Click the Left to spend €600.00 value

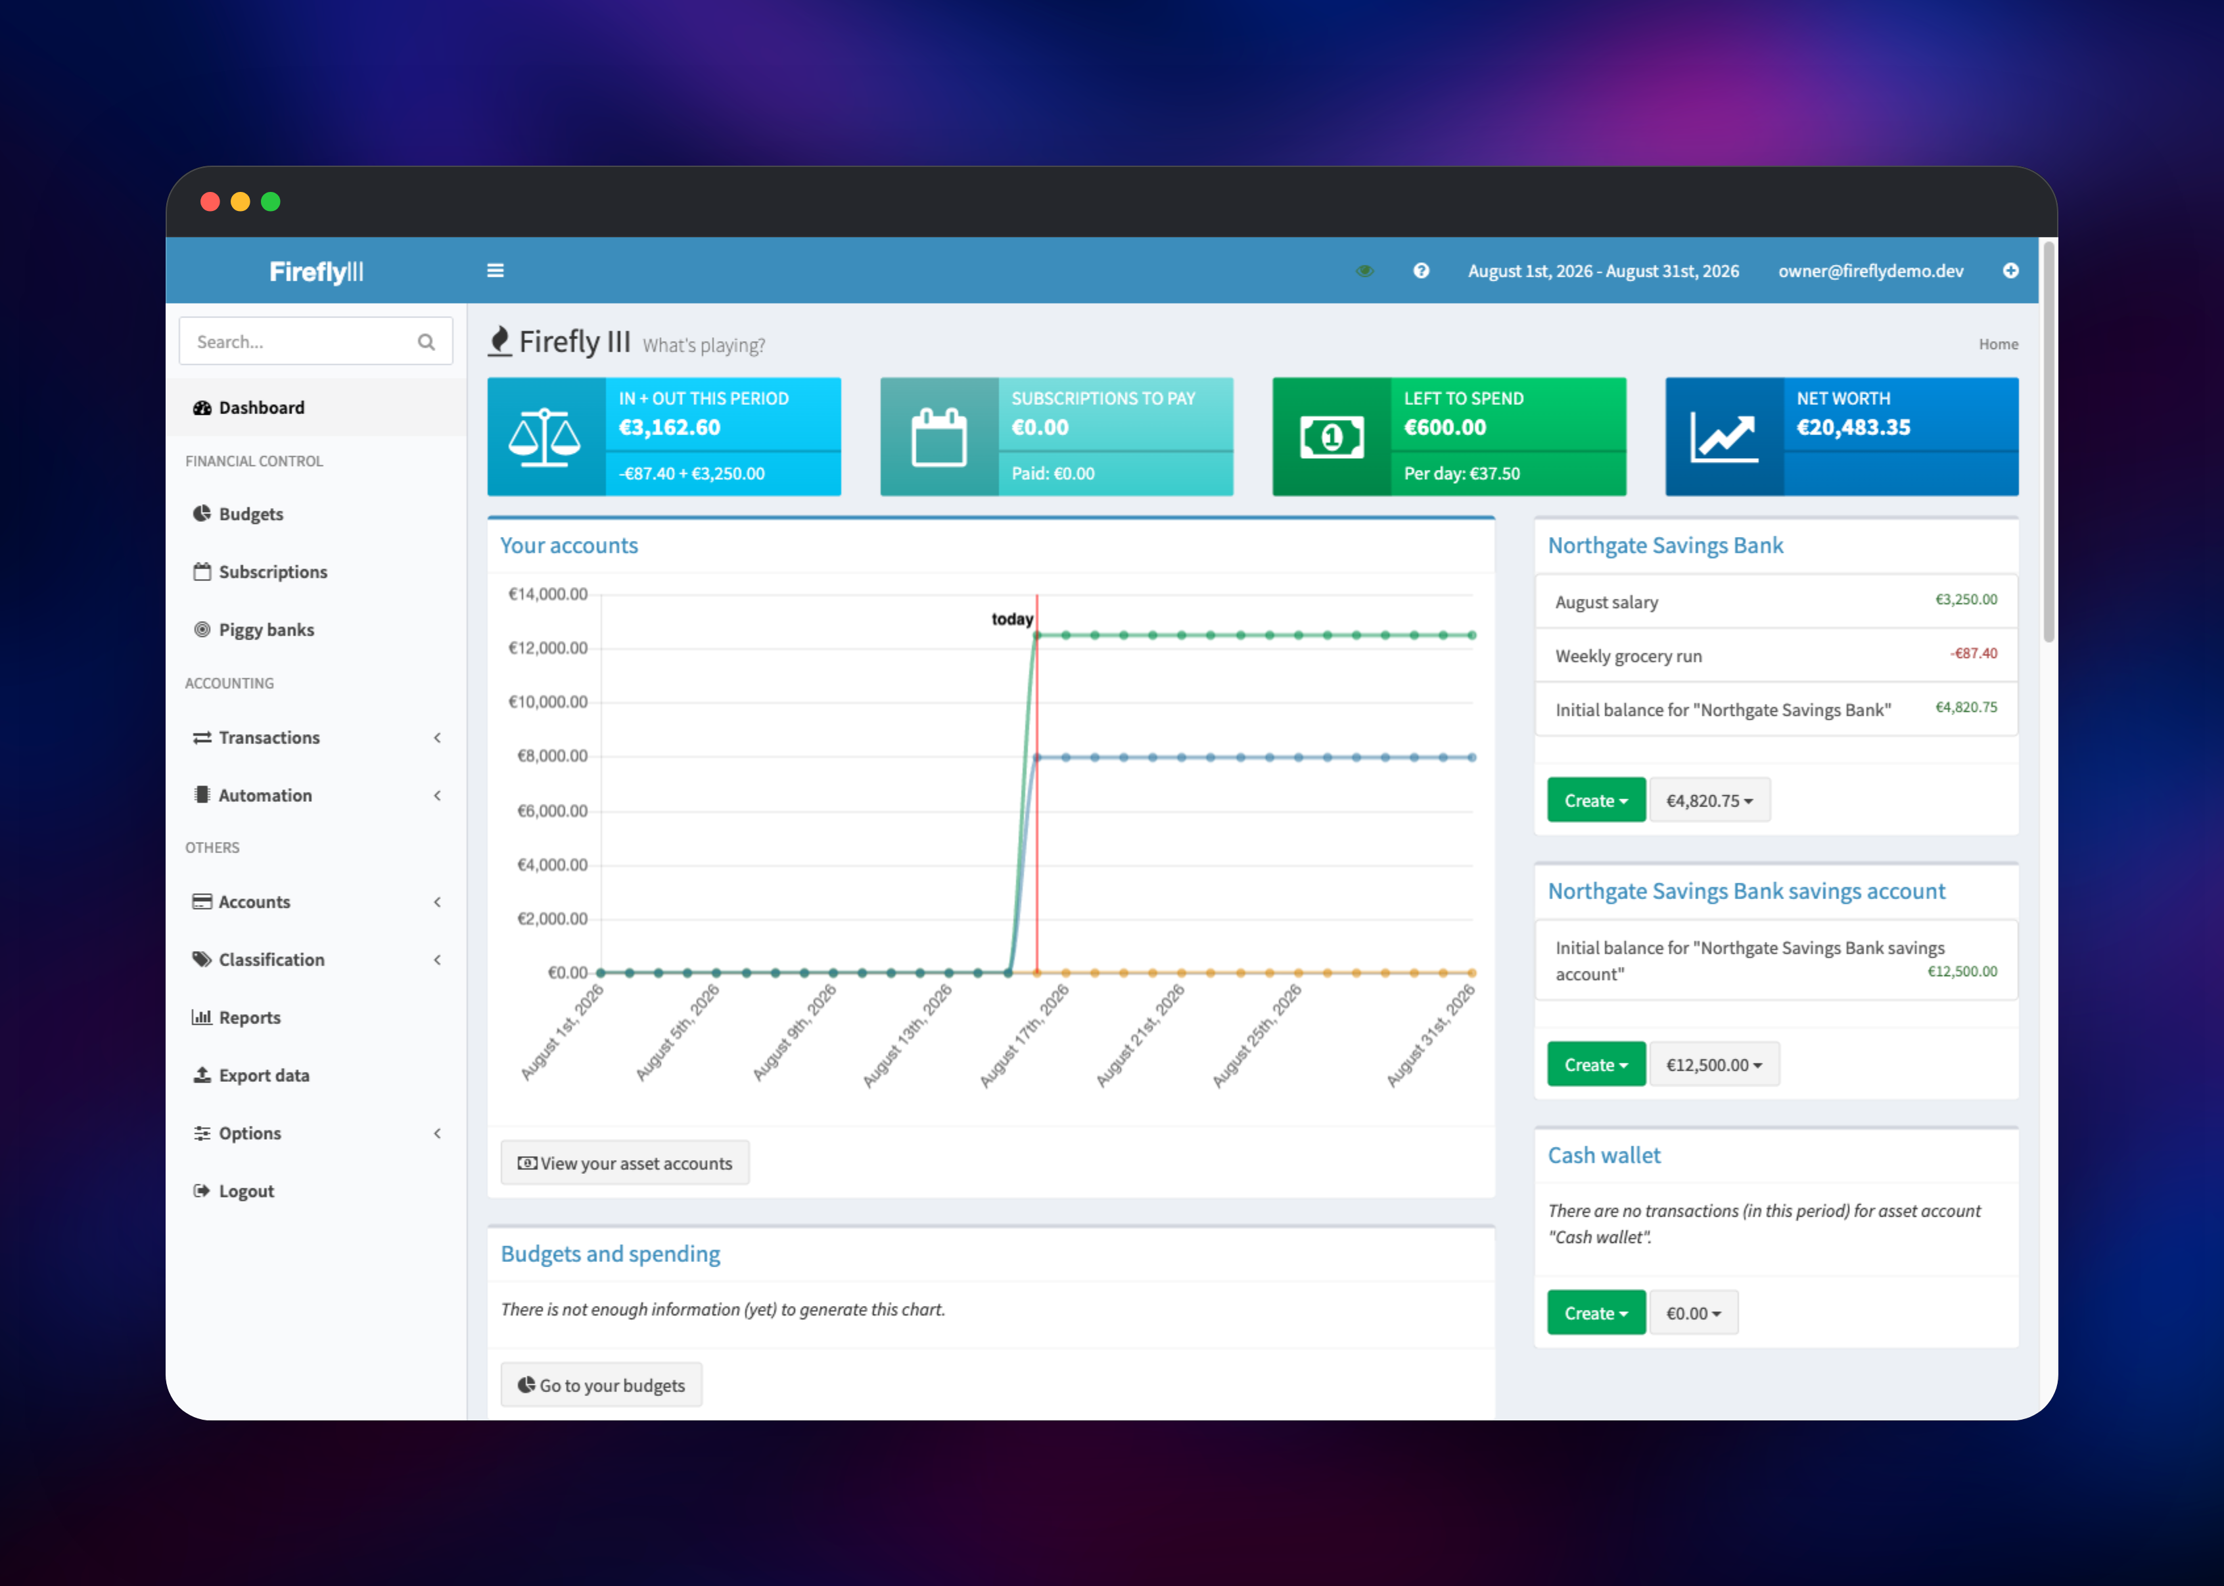(1445, 427)
